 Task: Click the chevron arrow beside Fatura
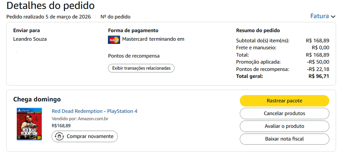[x=333, y=17]
